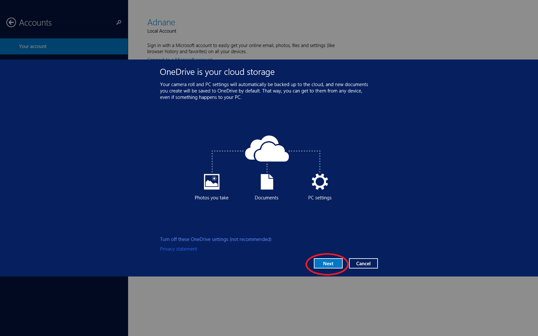Click the Cancel button
This screenshot has width=538, height=336.
click(363, 263)
